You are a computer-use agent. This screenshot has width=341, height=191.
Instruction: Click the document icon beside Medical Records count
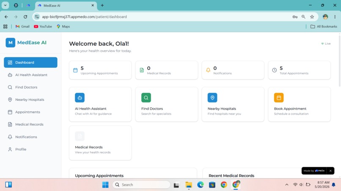(142, 70)
